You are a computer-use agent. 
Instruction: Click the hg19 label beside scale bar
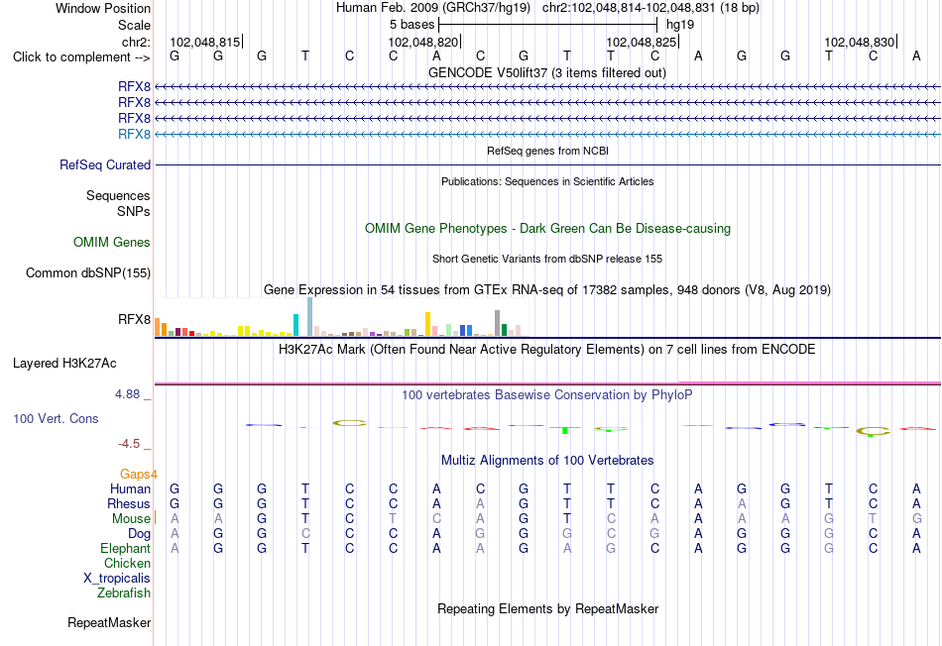click(680, 25)
